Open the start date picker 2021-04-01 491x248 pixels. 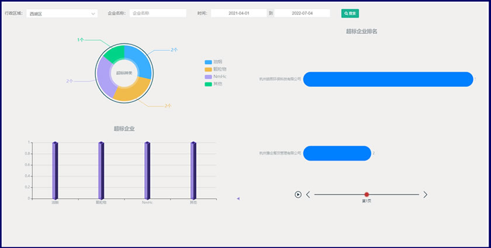click(x=238, y=13)
